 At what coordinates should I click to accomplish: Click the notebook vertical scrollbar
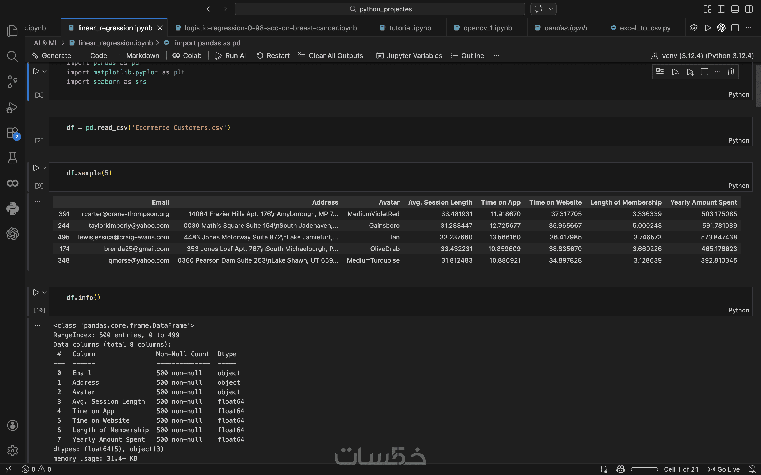coord(758,86)
